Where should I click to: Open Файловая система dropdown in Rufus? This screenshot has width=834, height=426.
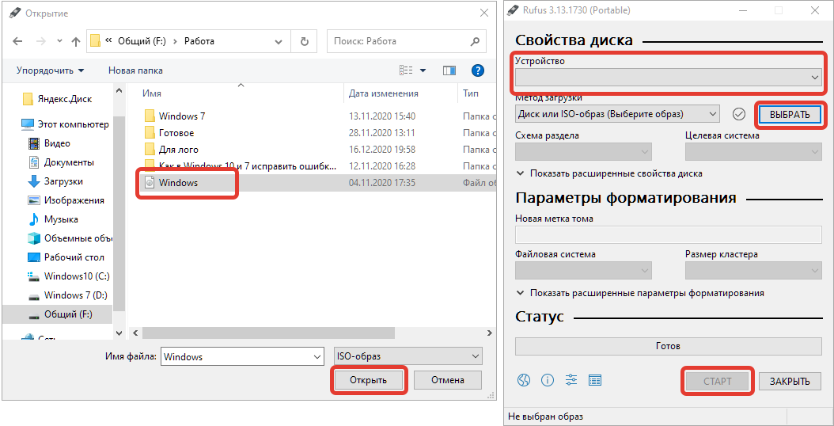pos(583,271)
